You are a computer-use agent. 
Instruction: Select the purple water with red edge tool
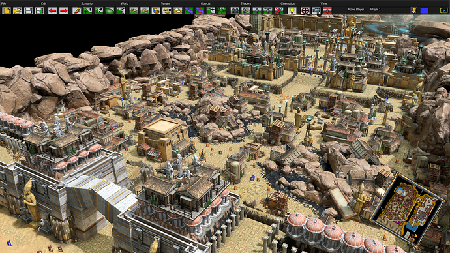tap(200, 11)
